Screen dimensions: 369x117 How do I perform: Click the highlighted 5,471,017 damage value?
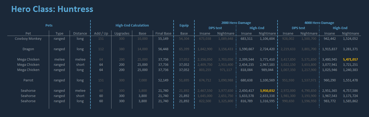[x=350, y=60]
